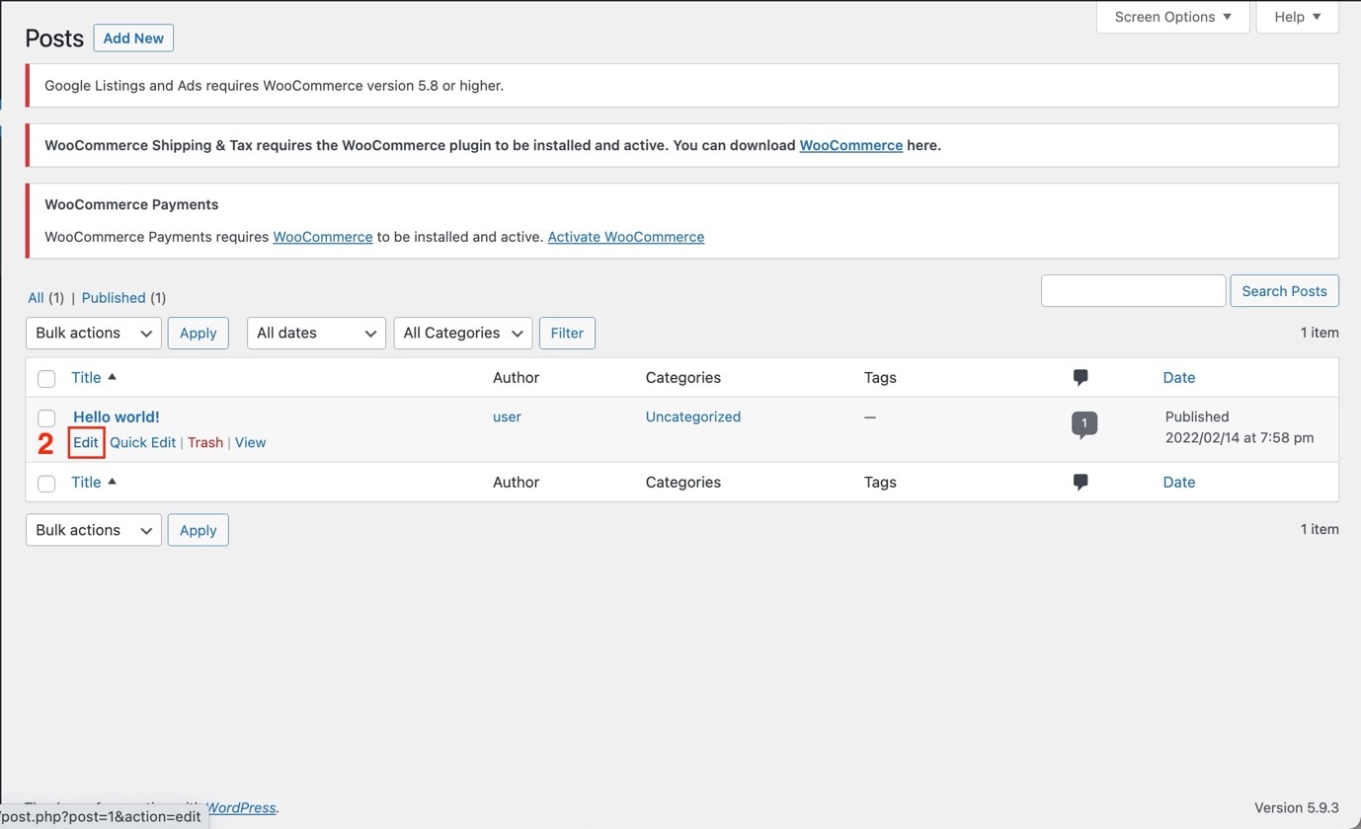Click the Author column header
Viewport: 1361px width, 829px height.
click(516, 377)
